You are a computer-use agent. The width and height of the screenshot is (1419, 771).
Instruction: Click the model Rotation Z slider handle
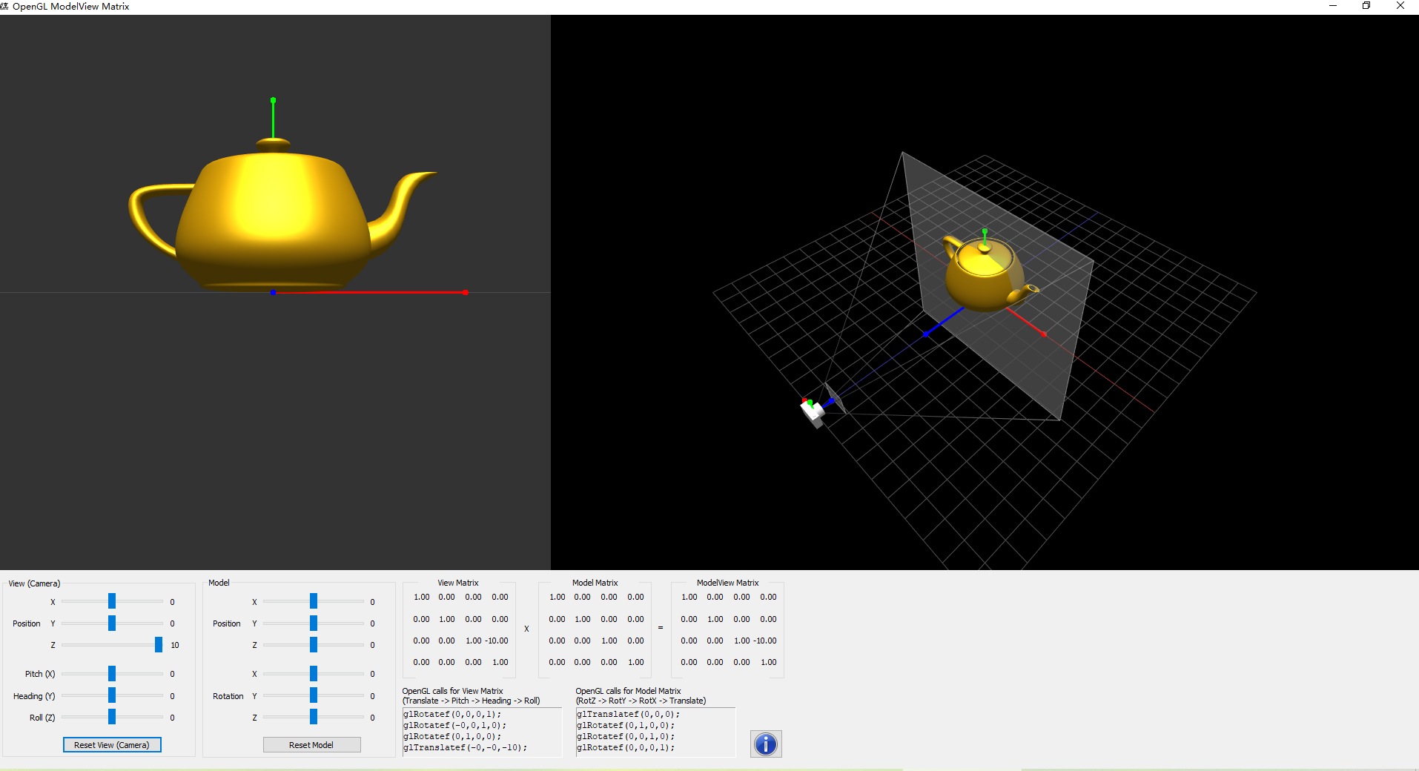(313, 717)
